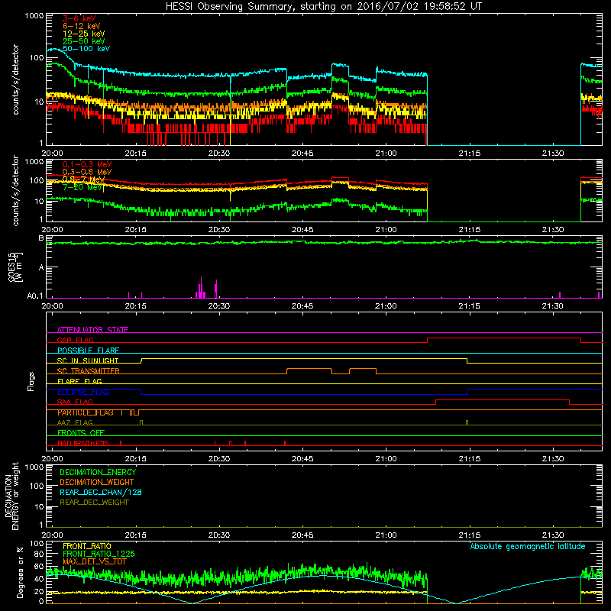Click the 20:15 tick label under top plot
Screen dimensions: 611x611
[x=136, y=154]
